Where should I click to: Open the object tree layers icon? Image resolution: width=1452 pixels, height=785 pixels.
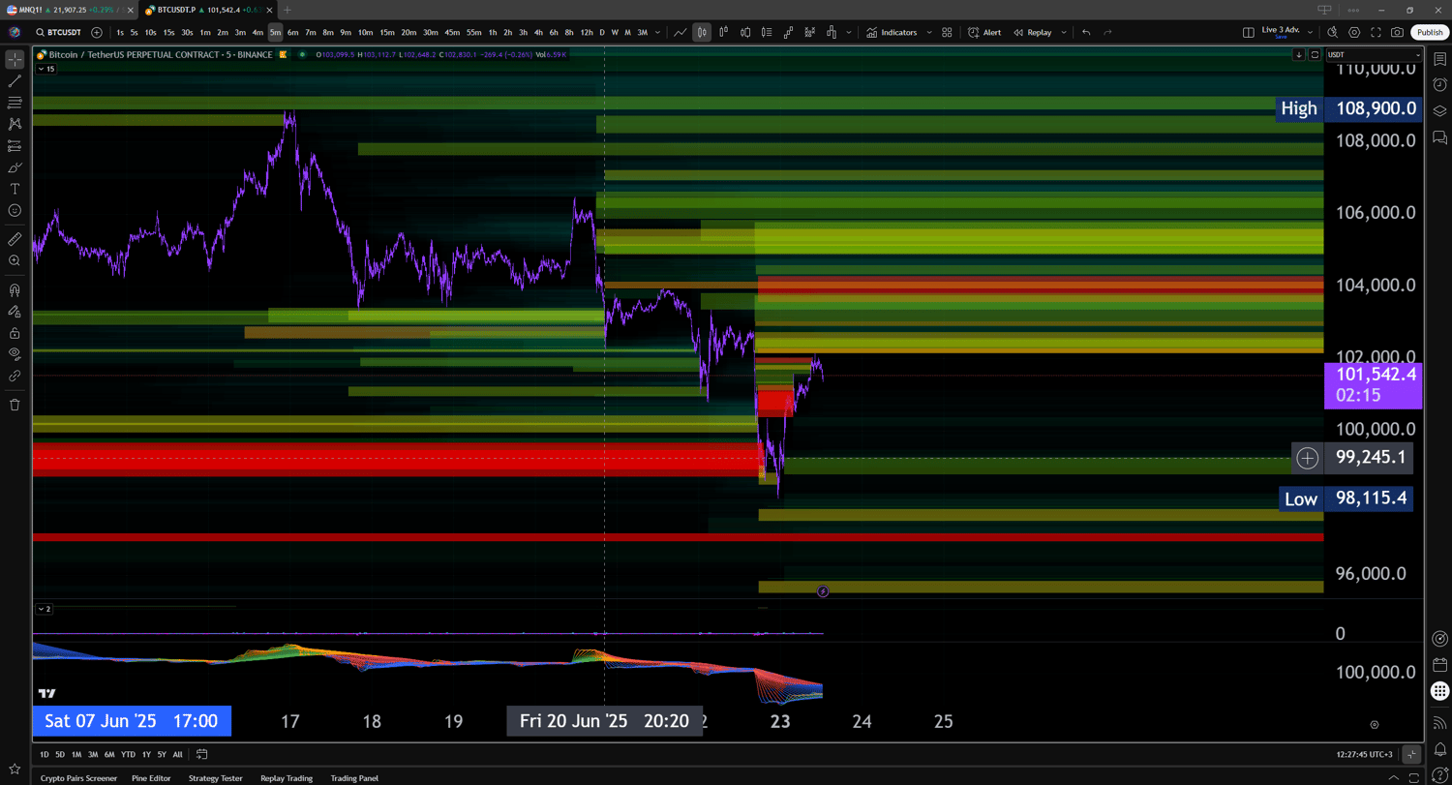coord(1439,111)
